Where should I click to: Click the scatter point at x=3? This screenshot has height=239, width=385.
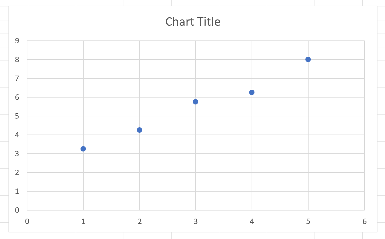coord(195,102)
